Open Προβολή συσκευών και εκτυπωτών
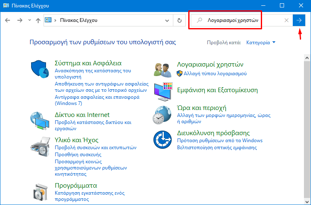This screenshot has height=205, width=311. click(96, 148)
